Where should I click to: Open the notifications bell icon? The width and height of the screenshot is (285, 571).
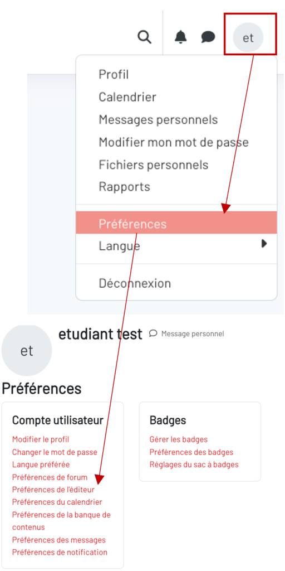click(x=180, y=37)
